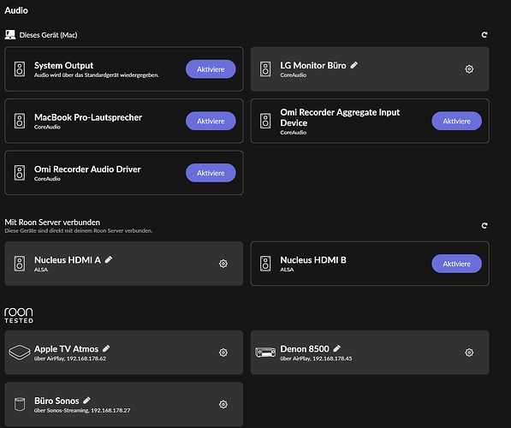Select 'Omi Recorder Audio Driver' name
511x428 pixels.
pyautogui.click(x=87, y=169)
